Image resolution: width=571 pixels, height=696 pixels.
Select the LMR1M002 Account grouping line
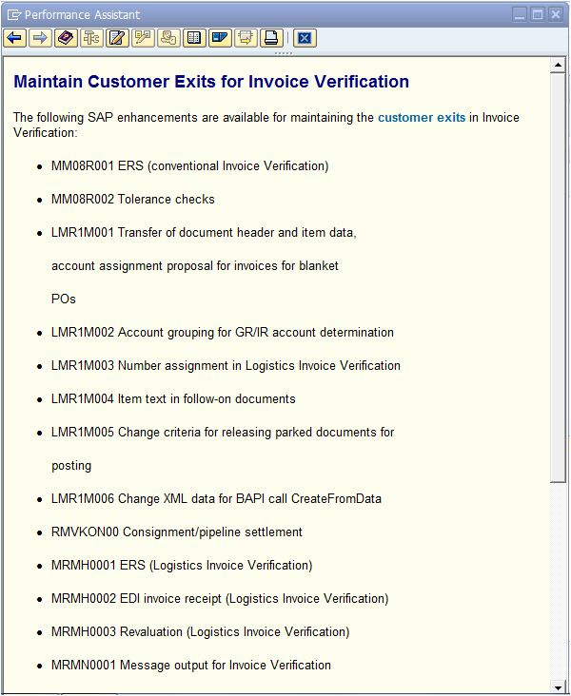point(222,333)
